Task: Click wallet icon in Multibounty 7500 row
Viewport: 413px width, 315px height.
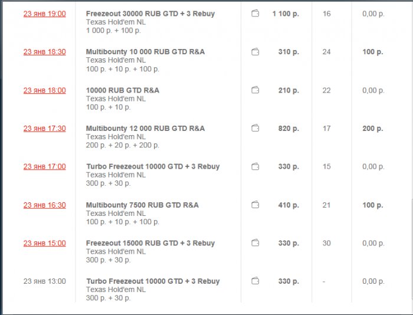Action: point(255,205)
